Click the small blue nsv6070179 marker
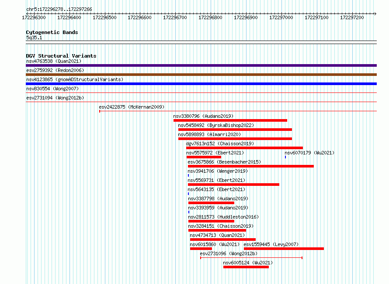This screenshot has height=284, width=389. [x=285, y=157]
